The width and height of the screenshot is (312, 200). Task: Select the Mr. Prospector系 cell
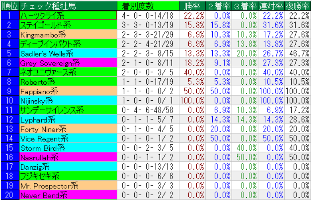point(68,185)
